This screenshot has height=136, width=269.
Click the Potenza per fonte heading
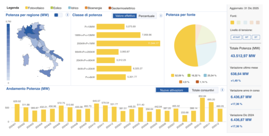181,15
